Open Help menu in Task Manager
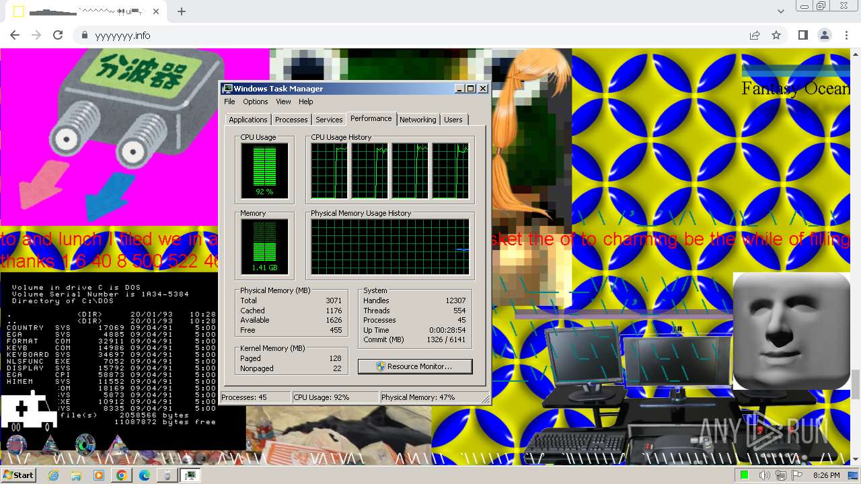 tap(306, 102)
